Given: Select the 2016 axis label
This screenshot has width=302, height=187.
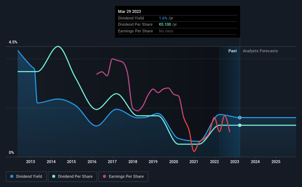Looking at the screenshot, I should pos(92,162).
